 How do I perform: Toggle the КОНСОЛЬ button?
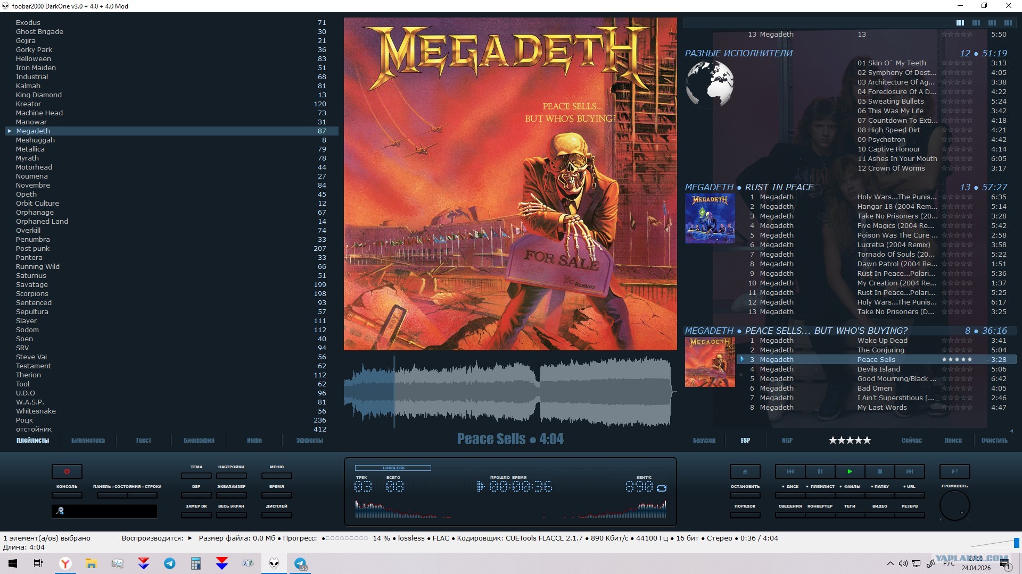tap(67, 495)
